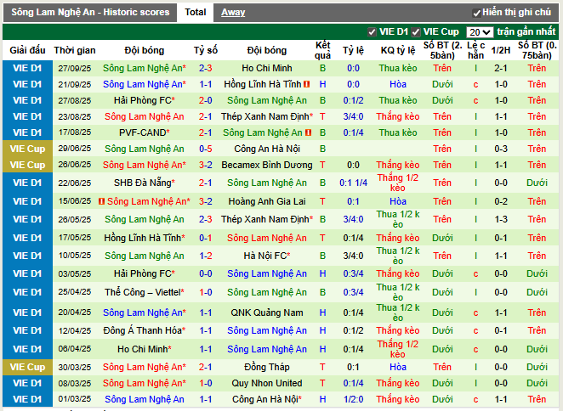Screen dimensions: 563x411
Task: Click VIE D1 league cell for 01/03/25
Action: (28, 399)
